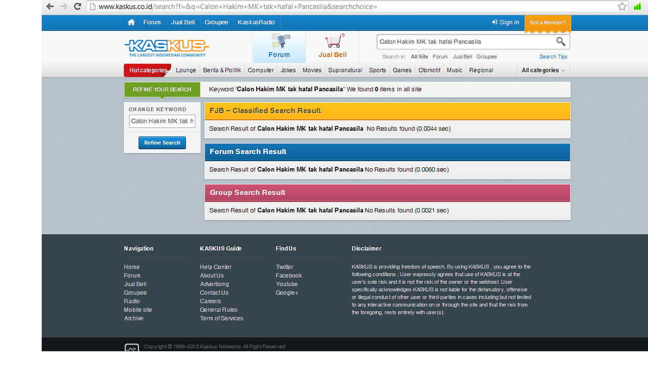
Task: Open the Youtube link
Action: [287, 284]
